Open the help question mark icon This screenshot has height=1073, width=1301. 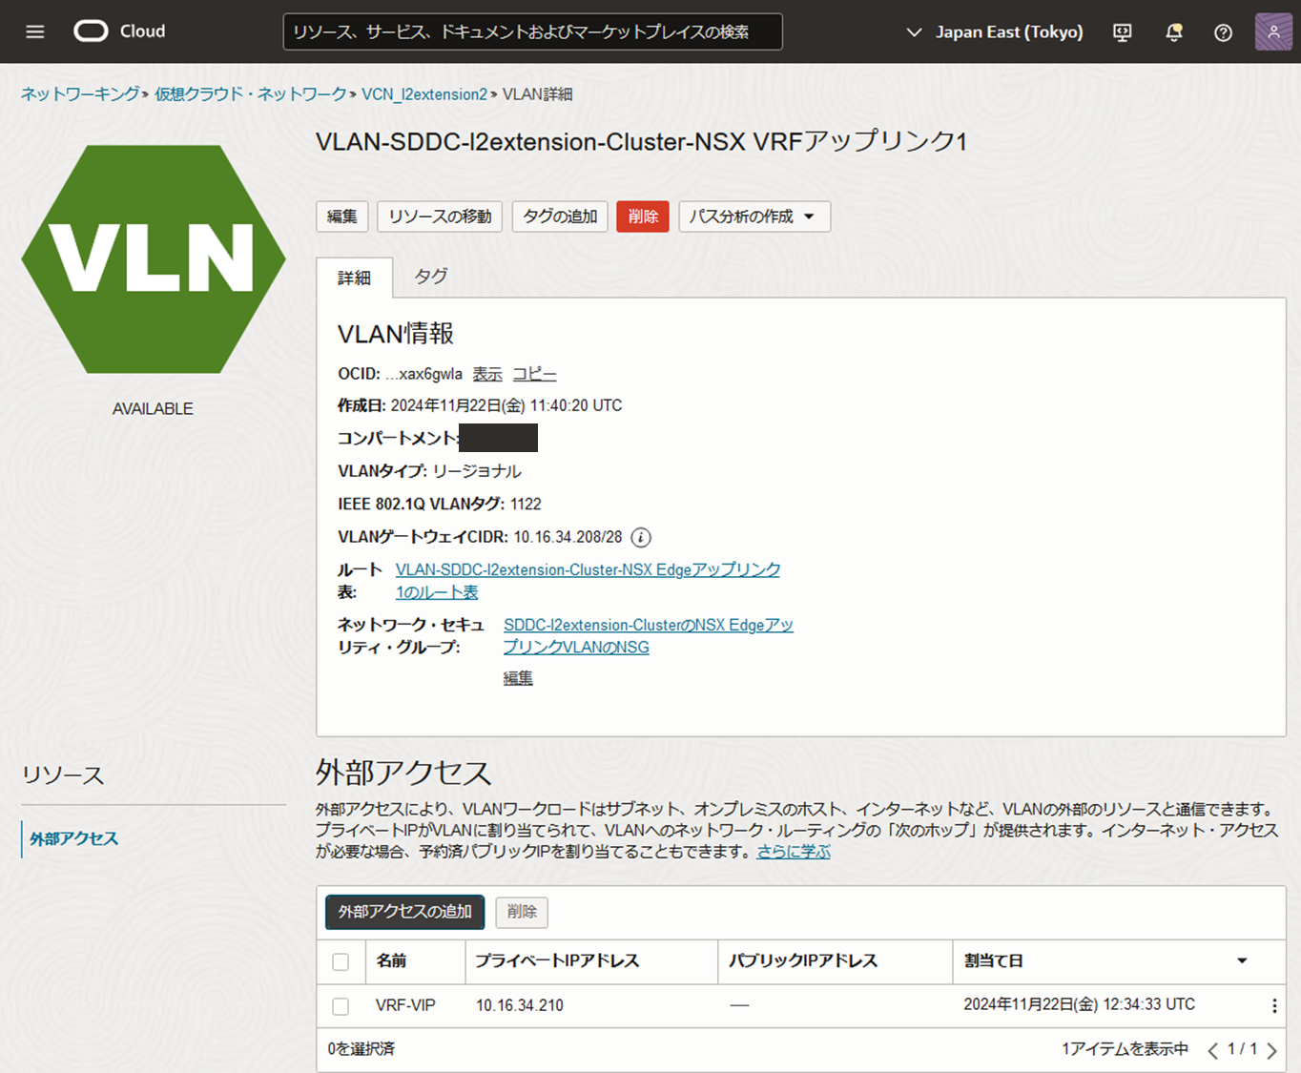tap(1223, 32)
